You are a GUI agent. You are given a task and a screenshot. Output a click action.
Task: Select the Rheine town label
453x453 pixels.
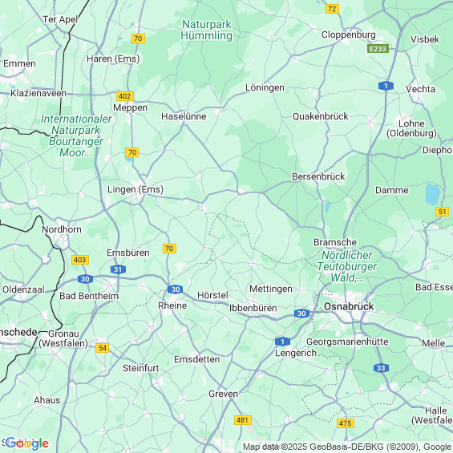(172, 305)
